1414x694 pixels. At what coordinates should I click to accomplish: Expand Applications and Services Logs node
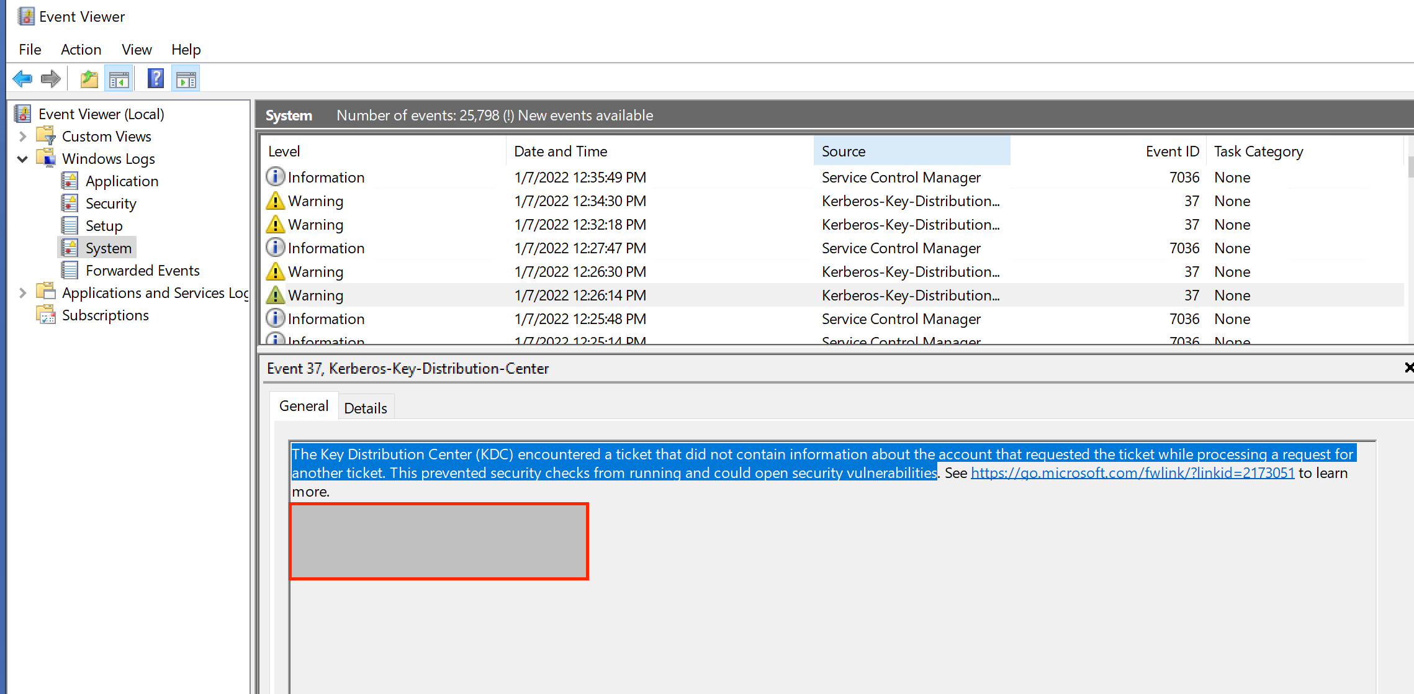coord(23,293)
